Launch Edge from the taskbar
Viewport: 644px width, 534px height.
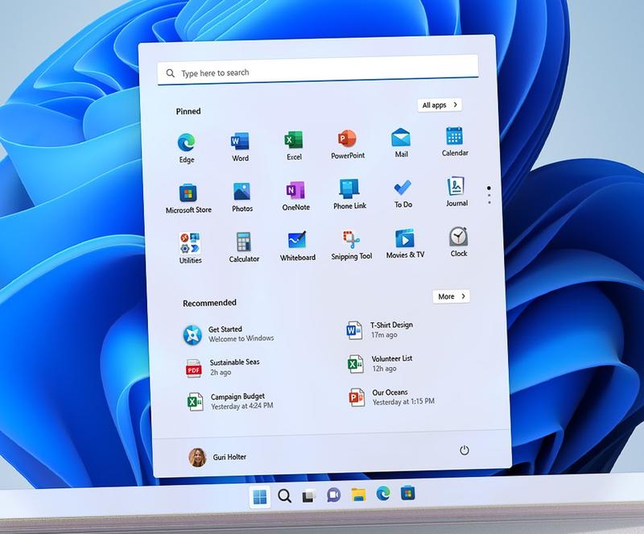click(383, 493)
